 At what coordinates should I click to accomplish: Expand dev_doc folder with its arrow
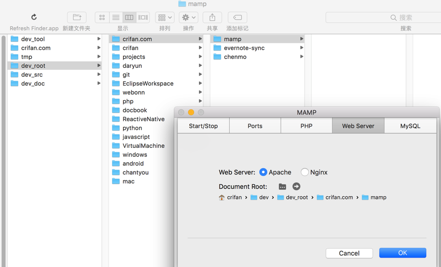[98, 83]
